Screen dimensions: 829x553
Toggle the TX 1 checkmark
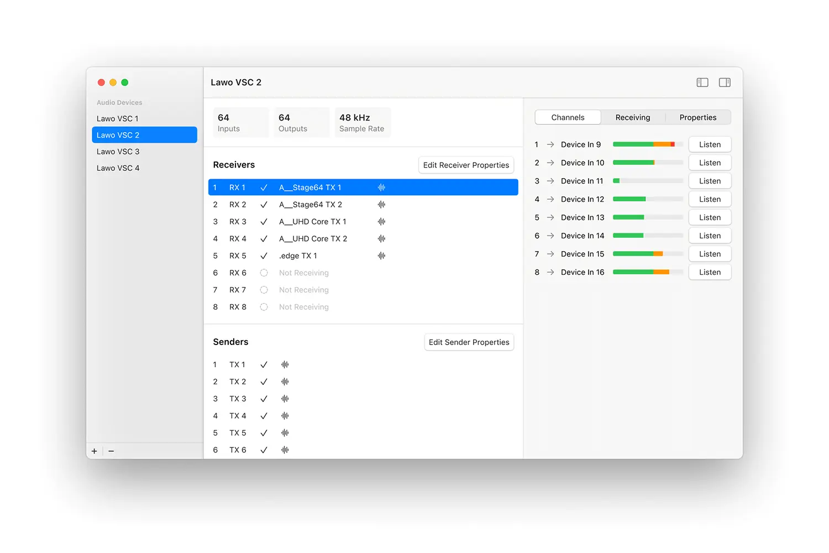pyautogui.click(x=264, y=365)
